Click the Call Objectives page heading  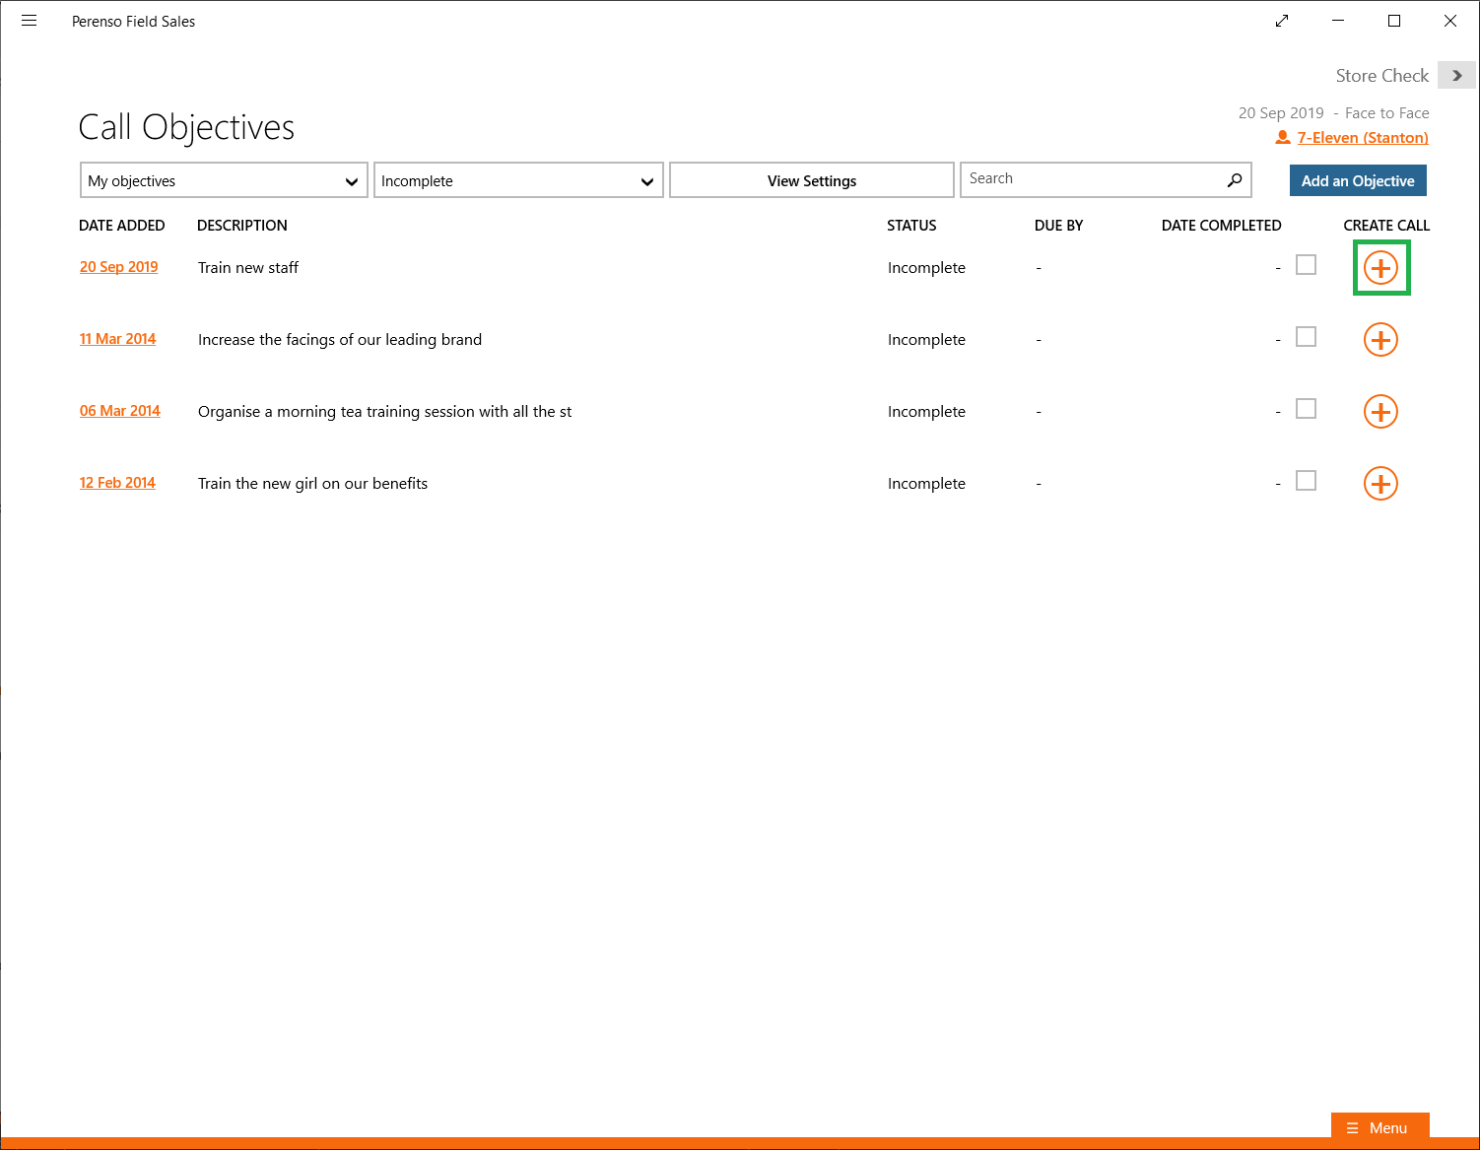coord(186,128)
